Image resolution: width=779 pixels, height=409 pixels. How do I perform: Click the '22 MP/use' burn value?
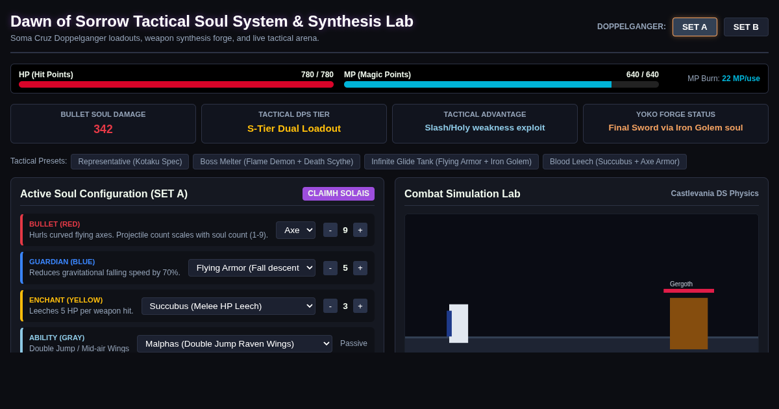point(741,79)
